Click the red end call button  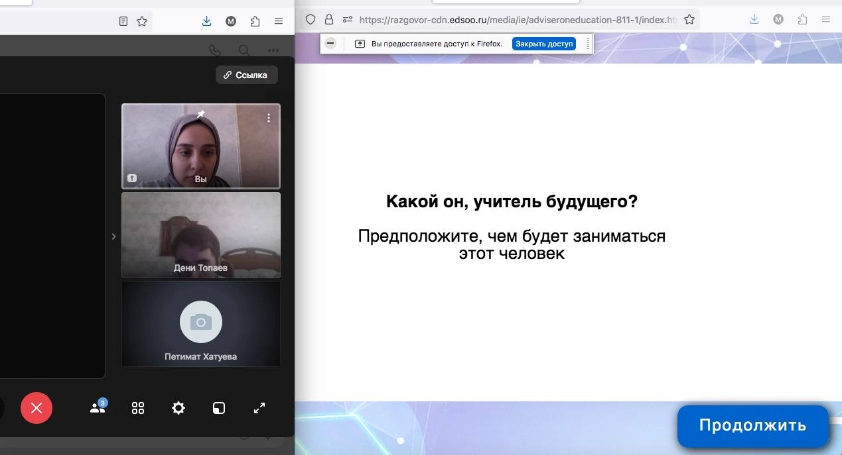click(36, 408)
